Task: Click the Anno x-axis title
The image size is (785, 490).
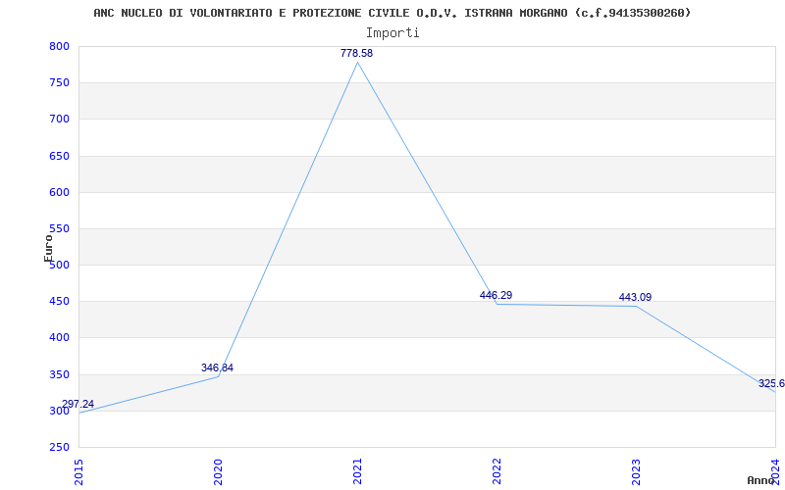Action: pos(761,480)
